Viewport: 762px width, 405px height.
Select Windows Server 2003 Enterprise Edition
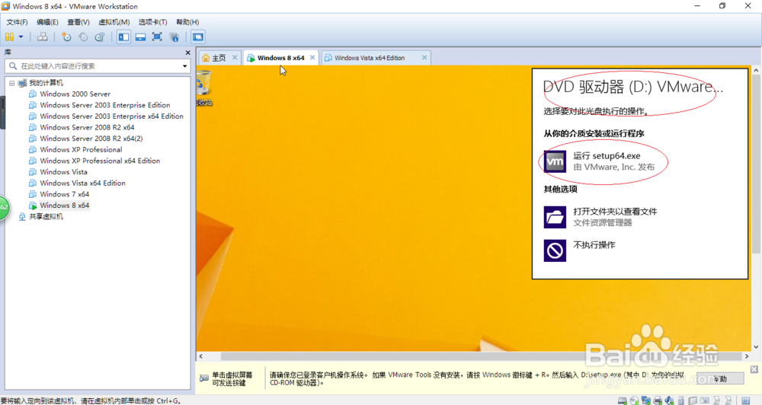105,105
